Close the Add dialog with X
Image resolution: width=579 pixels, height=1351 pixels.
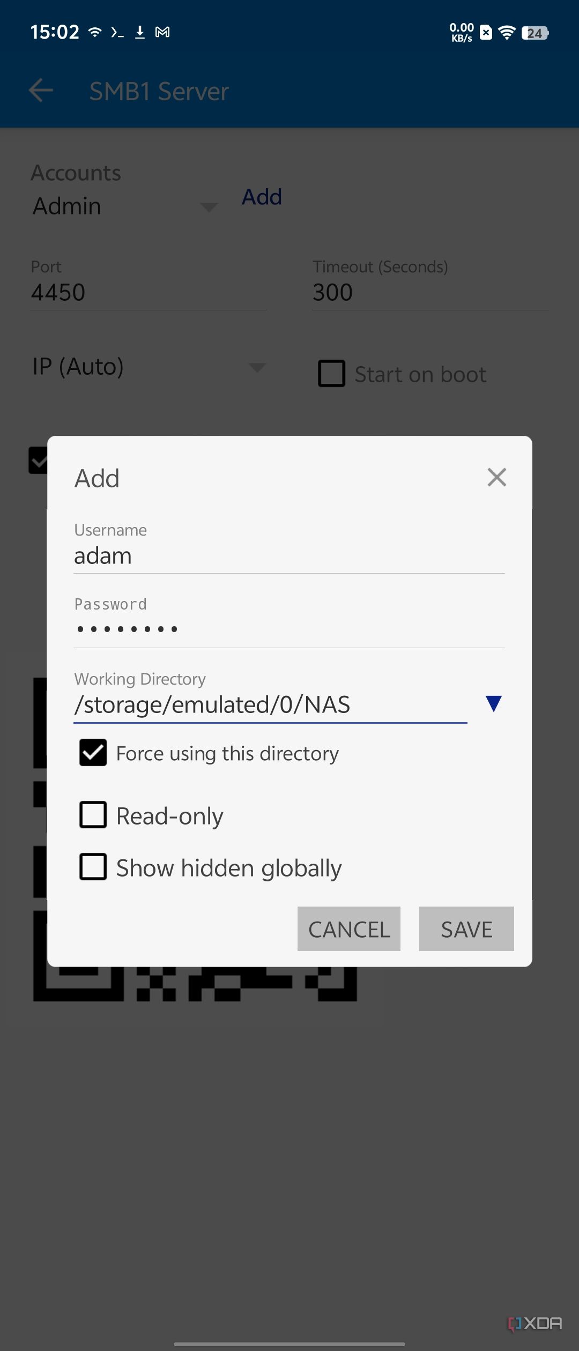pyautogui.click(x=497, y=477)
